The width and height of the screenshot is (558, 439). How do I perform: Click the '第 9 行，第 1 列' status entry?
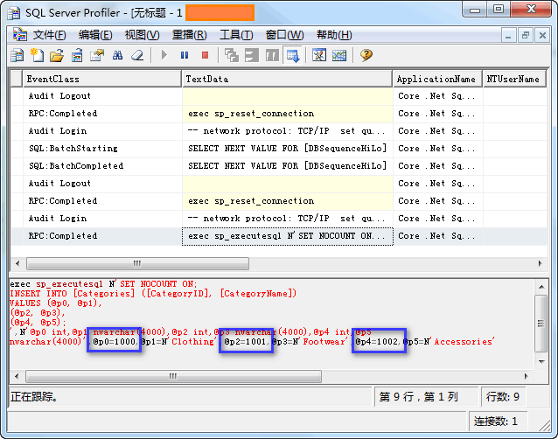tap(418, 397)
